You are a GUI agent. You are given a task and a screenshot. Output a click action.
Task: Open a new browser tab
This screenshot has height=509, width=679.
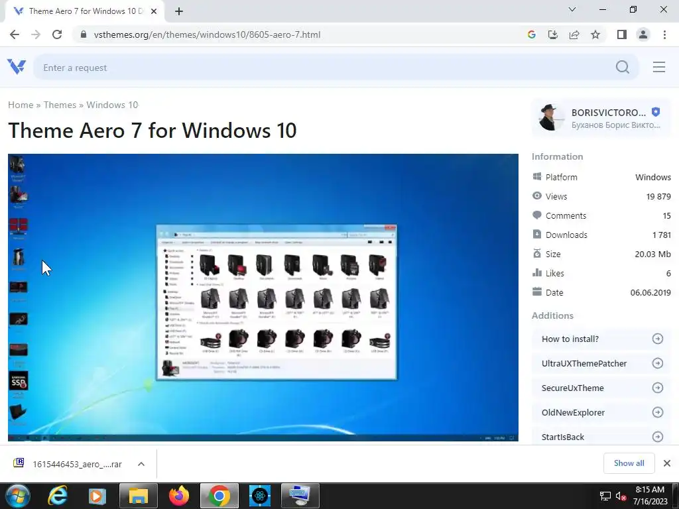click(179, 11)
